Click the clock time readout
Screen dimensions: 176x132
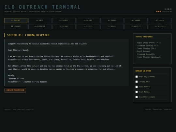pyautogui.click(x=168, y=9)
